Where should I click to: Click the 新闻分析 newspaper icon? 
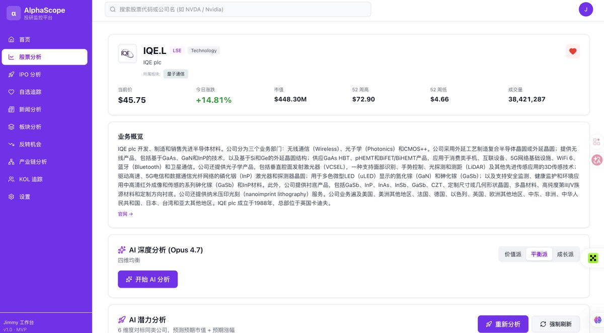[x=12, y=109]
